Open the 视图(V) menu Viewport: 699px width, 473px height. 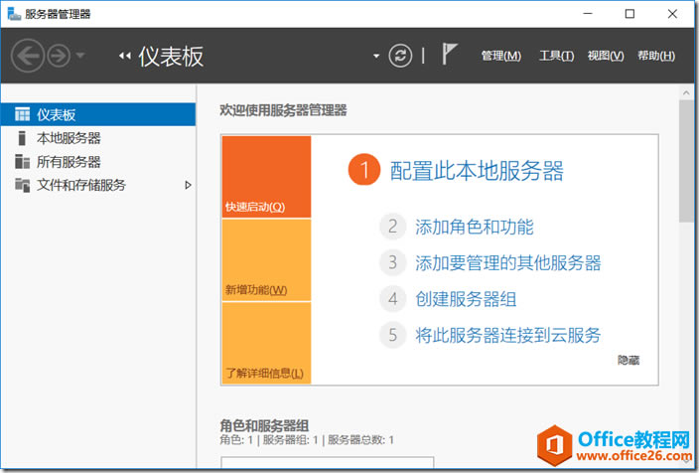coord(606,56)
